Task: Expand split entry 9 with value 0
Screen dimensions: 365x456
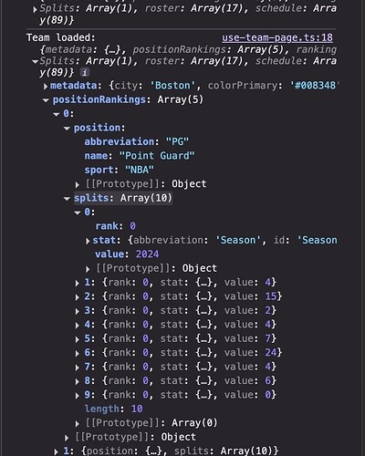Action: coord(78,396)
